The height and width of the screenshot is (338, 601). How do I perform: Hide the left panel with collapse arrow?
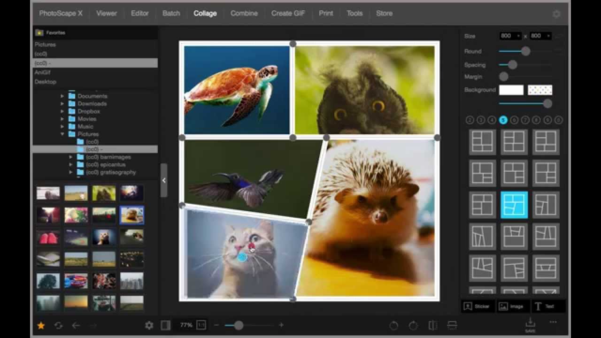point(163,180)
